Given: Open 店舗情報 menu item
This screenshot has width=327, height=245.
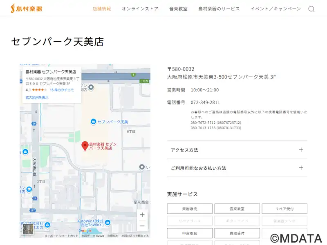Looking at the screenshot, I should click(x=102, y=9).
